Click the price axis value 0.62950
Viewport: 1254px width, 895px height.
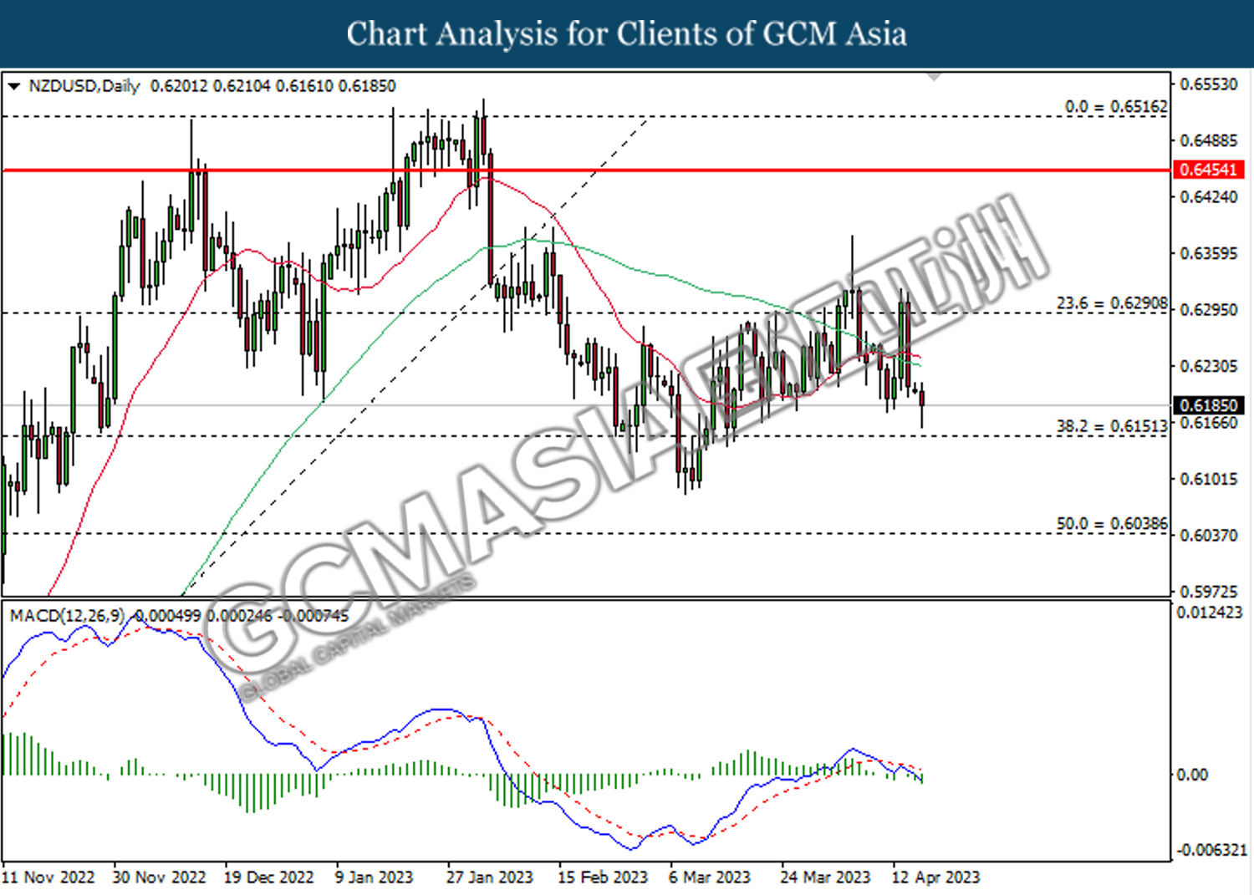click(1209, 310)
